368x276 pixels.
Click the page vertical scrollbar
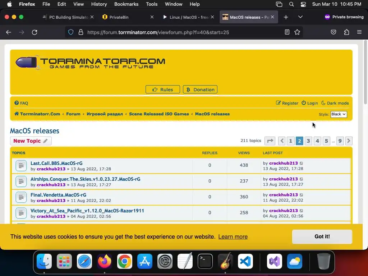(365, 73)
